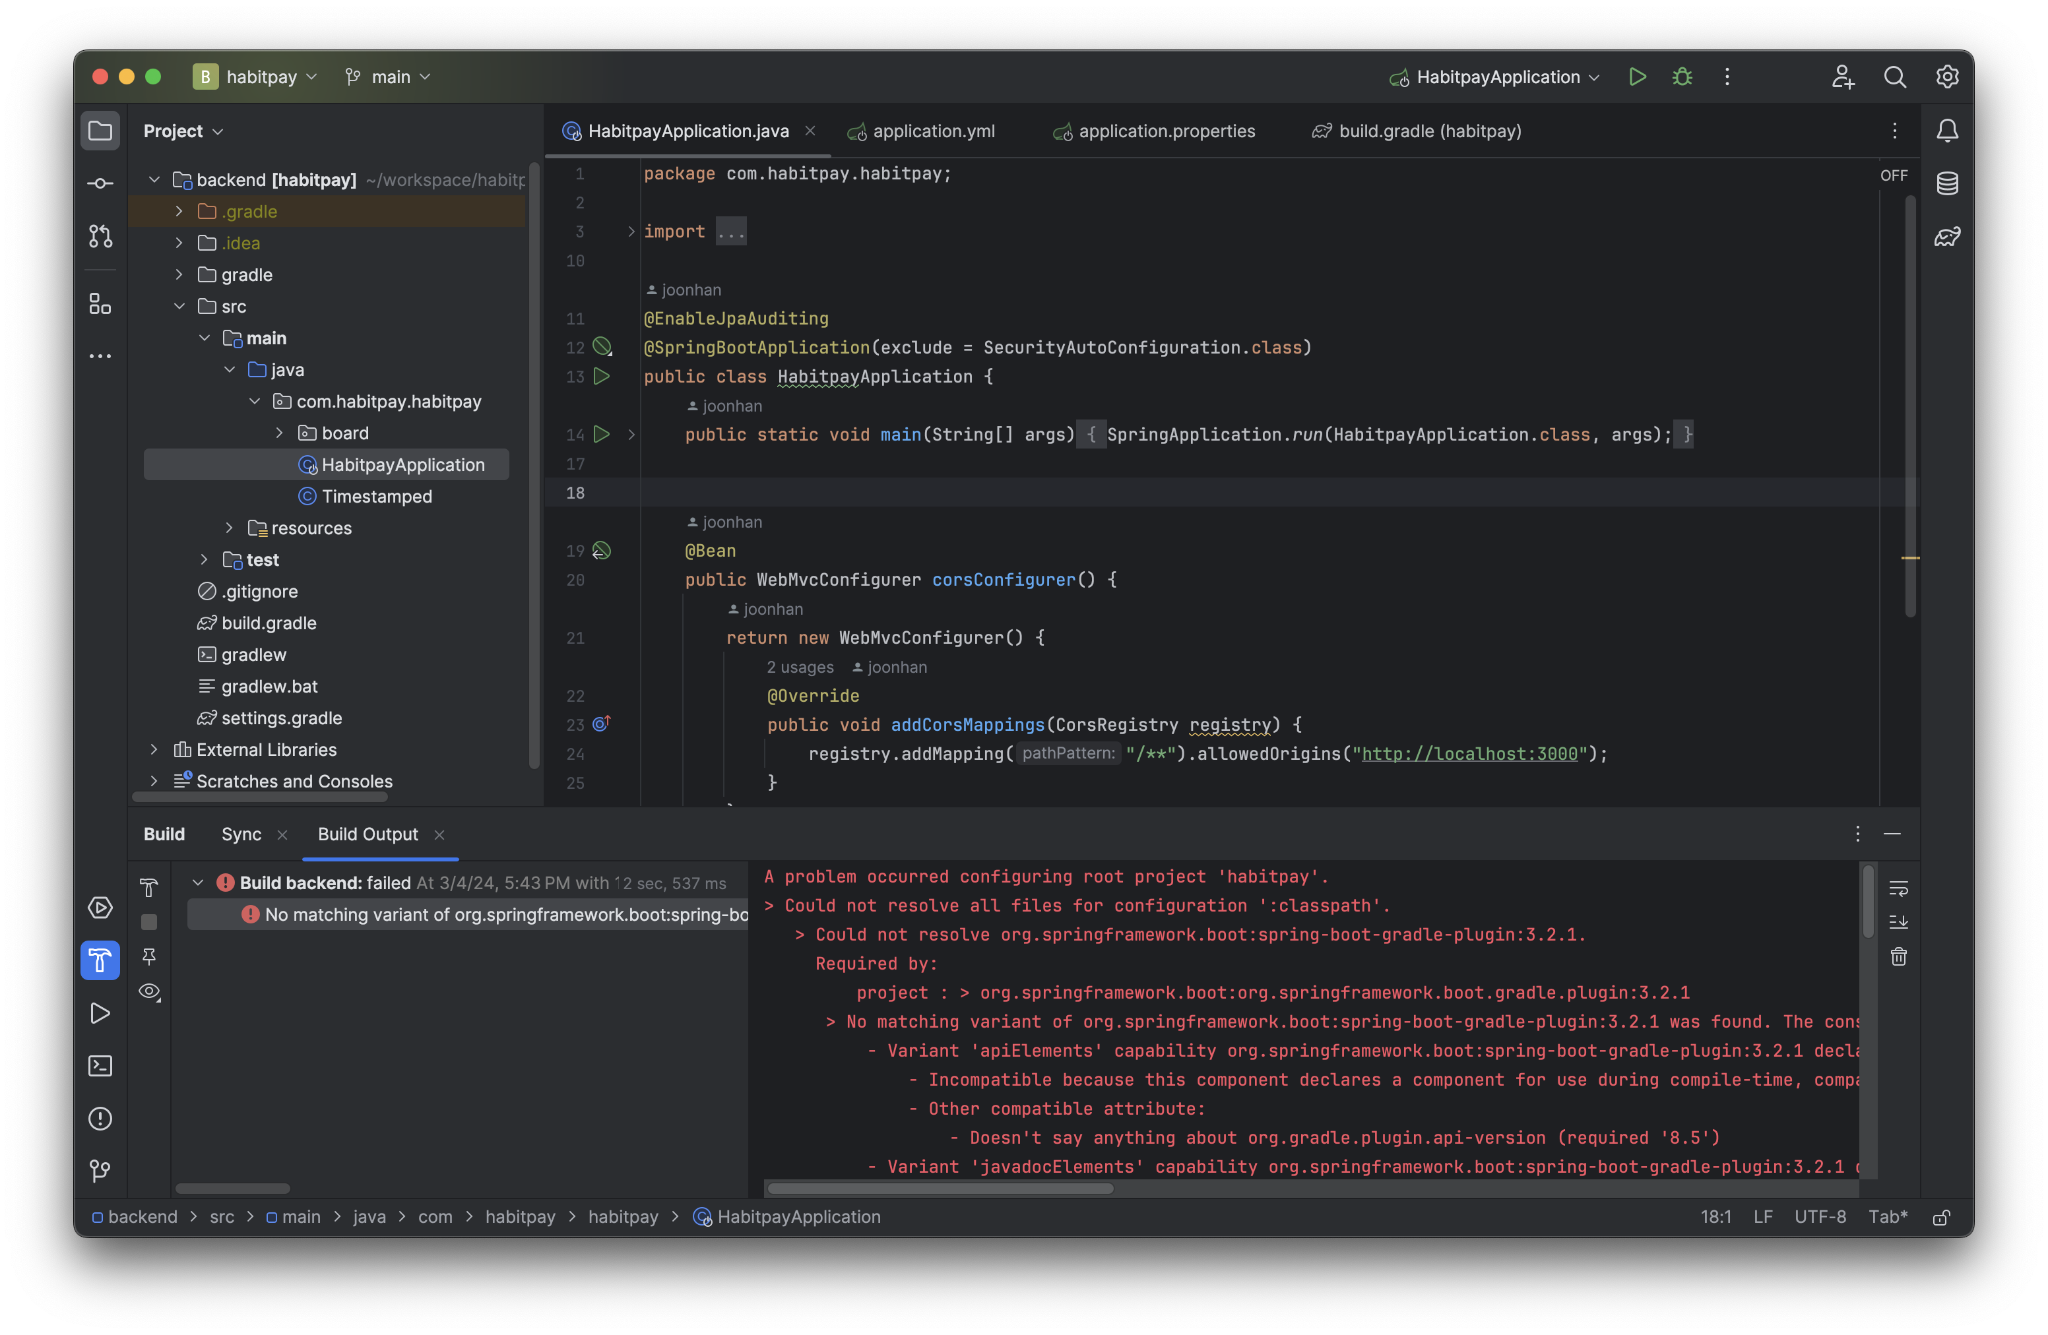Toggle the eye view-options icon in Build panel
This screenshot has width=2048, height=1335.
tap(149, 991)
